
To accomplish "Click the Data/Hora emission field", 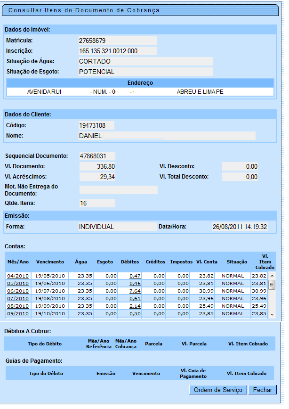I will (x=240, y=227).
